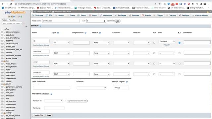The height and width of the screenshot is (119, 212).
Task: Open browser profile avatar
Action: point(205,4)
